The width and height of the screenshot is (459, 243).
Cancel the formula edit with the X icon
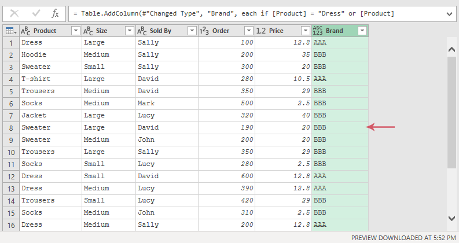click(x=14, y=13)
